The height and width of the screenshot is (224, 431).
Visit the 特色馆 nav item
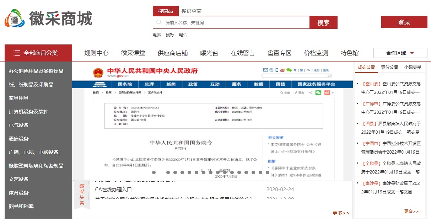[x=350, y=53]
